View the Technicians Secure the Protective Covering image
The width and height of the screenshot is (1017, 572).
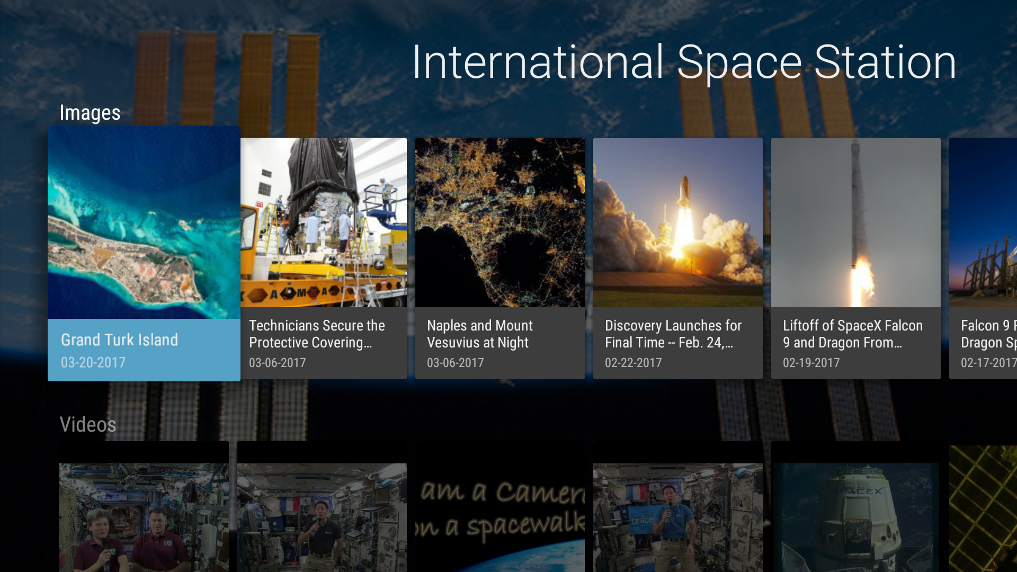click(x=323, y=222)
